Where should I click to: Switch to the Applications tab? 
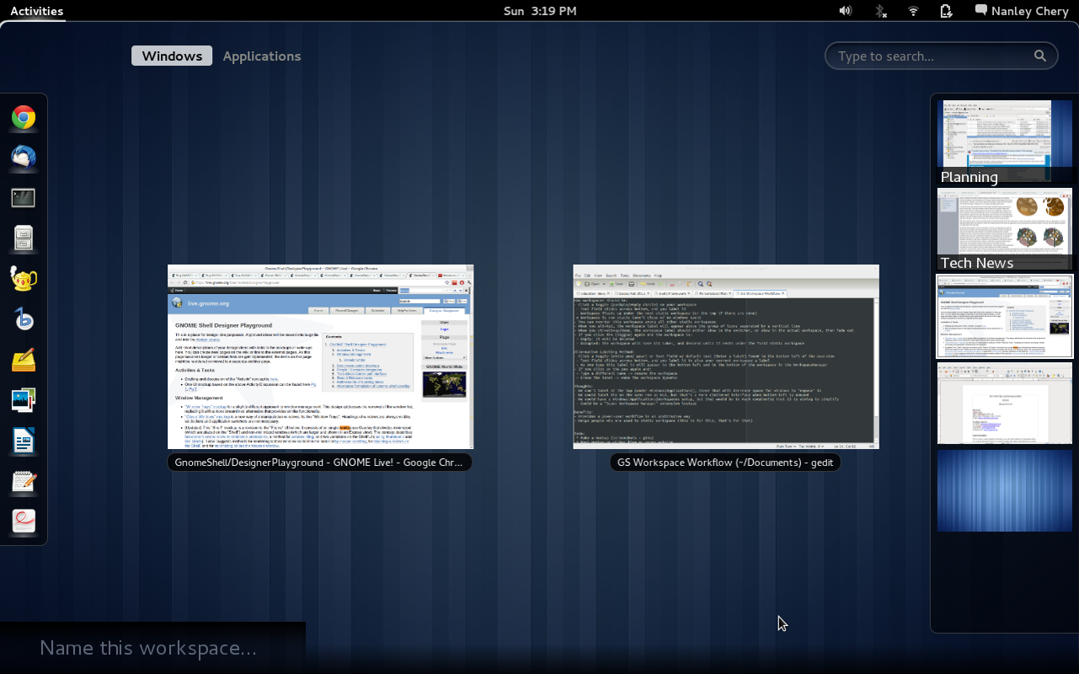click(x=261, y=56)
